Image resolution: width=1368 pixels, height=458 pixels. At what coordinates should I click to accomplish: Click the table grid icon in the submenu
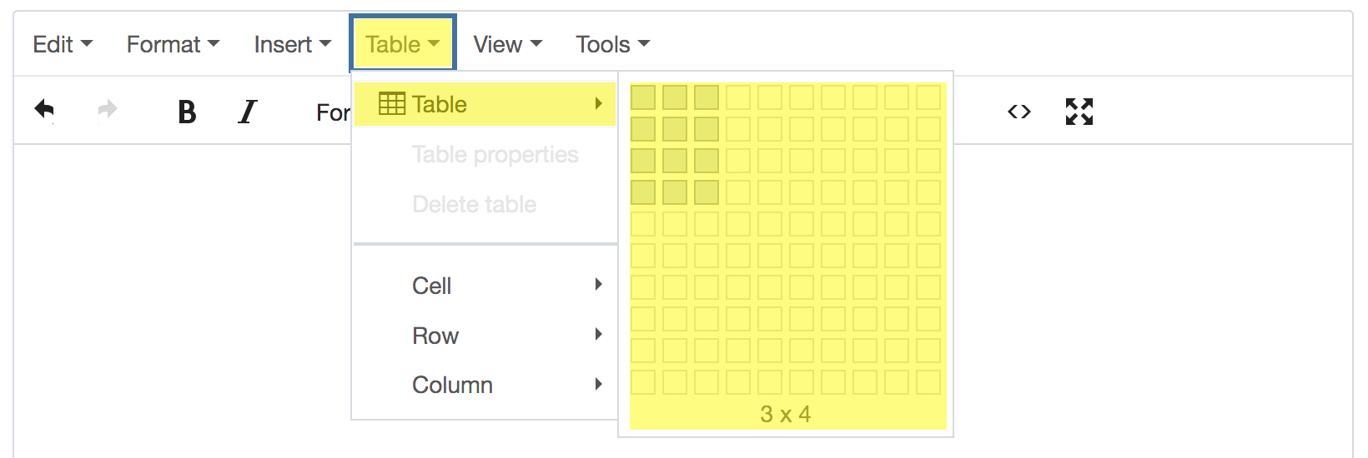pos(392,103)
